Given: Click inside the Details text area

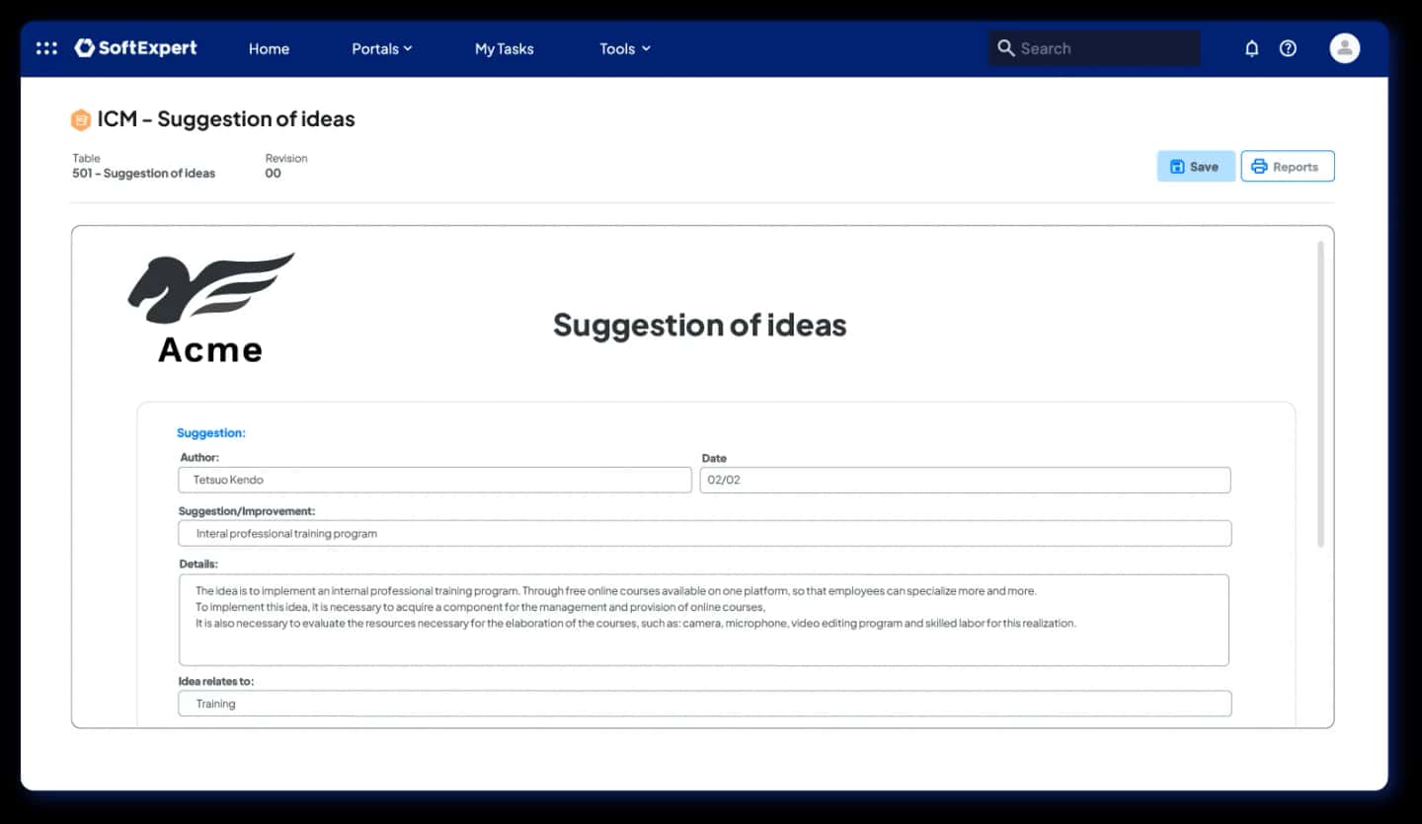Looking at the screenshot, I should [704, 620].
